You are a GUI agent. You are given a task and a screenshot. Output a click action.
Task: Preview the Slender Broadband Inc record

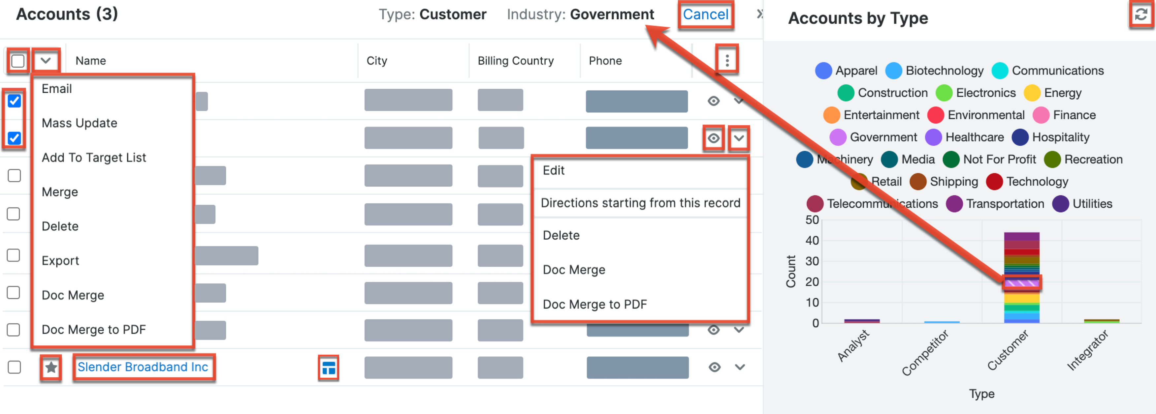pyautogui.click(x=715, y=367)
